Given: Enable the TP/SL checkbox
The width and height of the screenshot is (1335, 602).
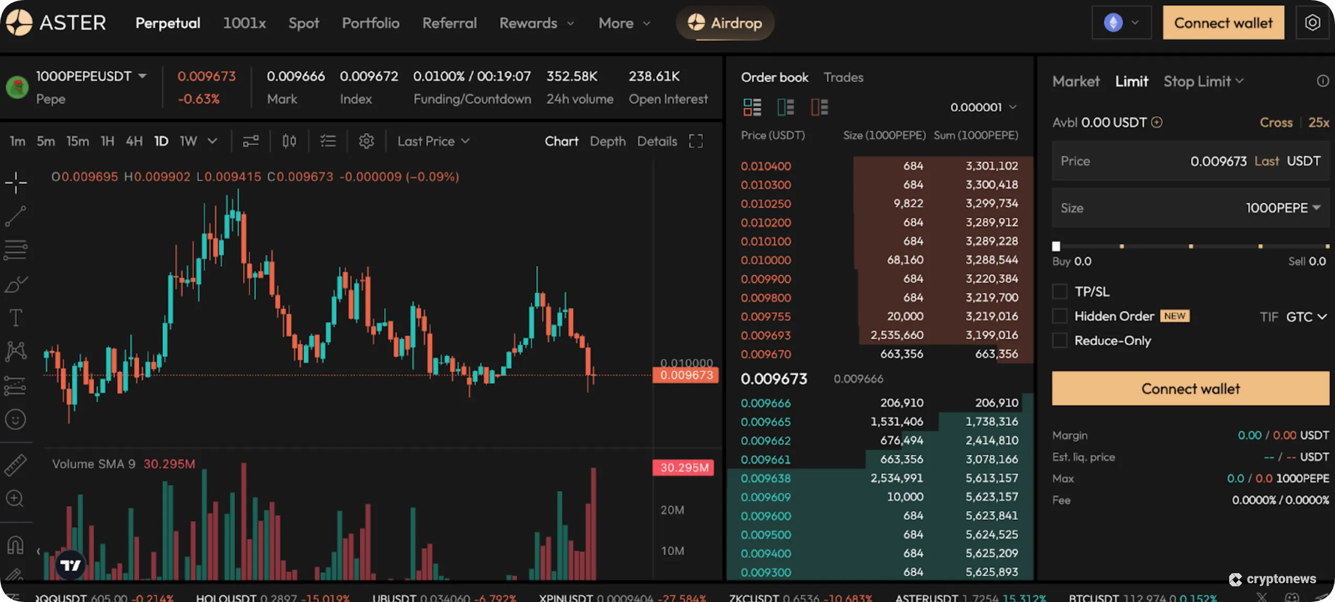Looking at the screenshot, I should tap(1060, 291).
